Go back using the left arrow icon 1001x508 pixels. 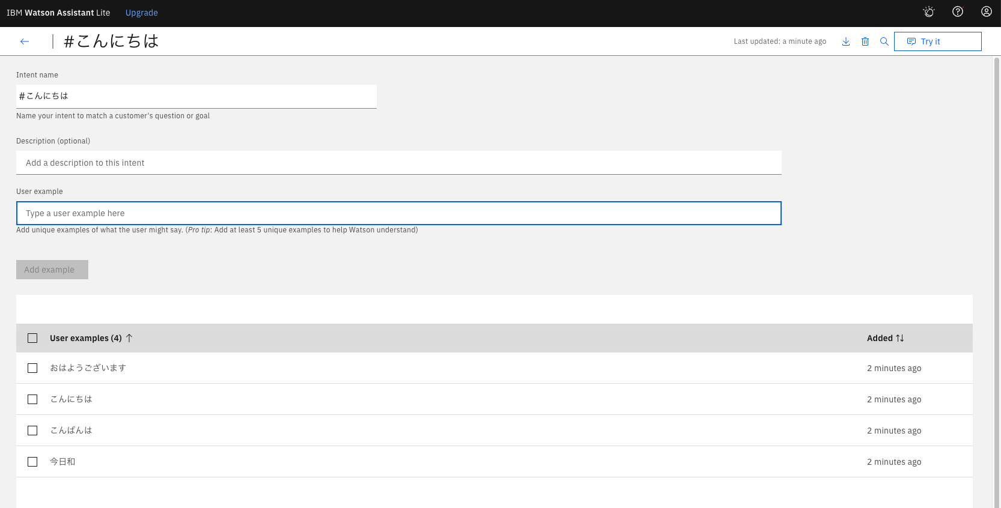point(25,41)
